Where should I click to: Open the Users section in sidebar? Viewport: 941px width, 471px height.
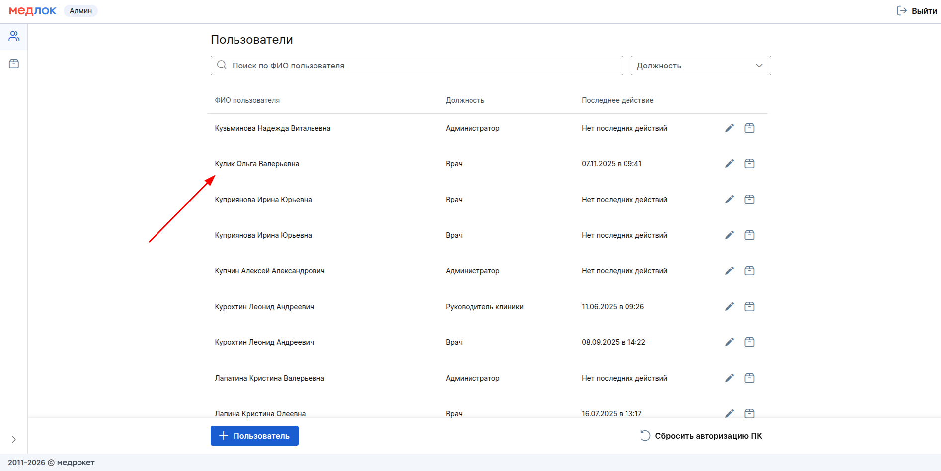14,36
